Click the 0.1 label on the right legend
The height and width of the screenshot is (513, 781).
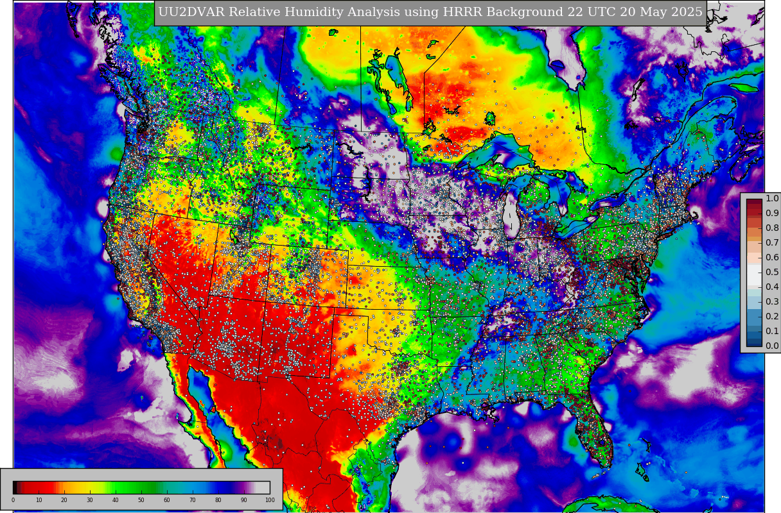[772, 332]
